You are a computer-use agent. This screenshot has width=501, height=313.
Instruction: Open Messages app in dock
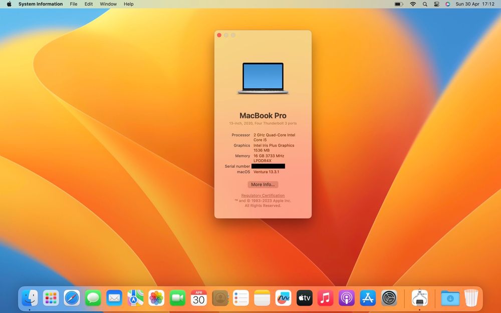pos(93,298)
